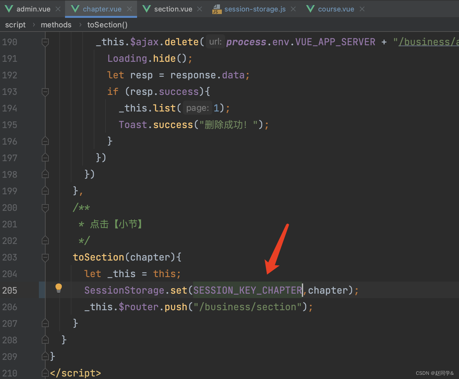The image size is (459, 379).
Task: Click line number 190 in the gutter
Action: pos(10,42)
